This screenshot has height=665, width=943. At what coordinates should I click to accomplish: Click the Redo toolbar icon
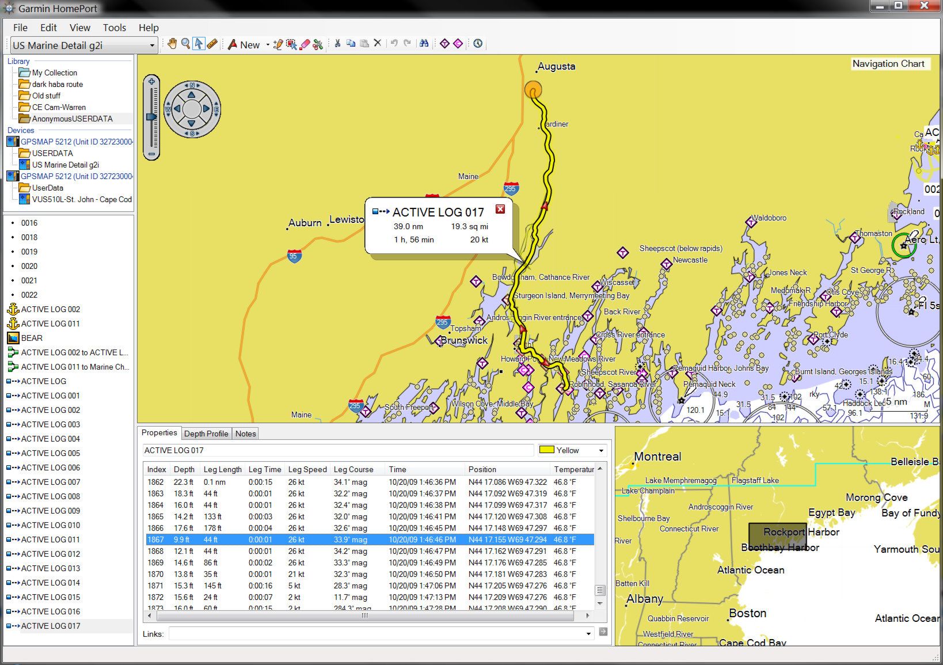tap(407, 43)
